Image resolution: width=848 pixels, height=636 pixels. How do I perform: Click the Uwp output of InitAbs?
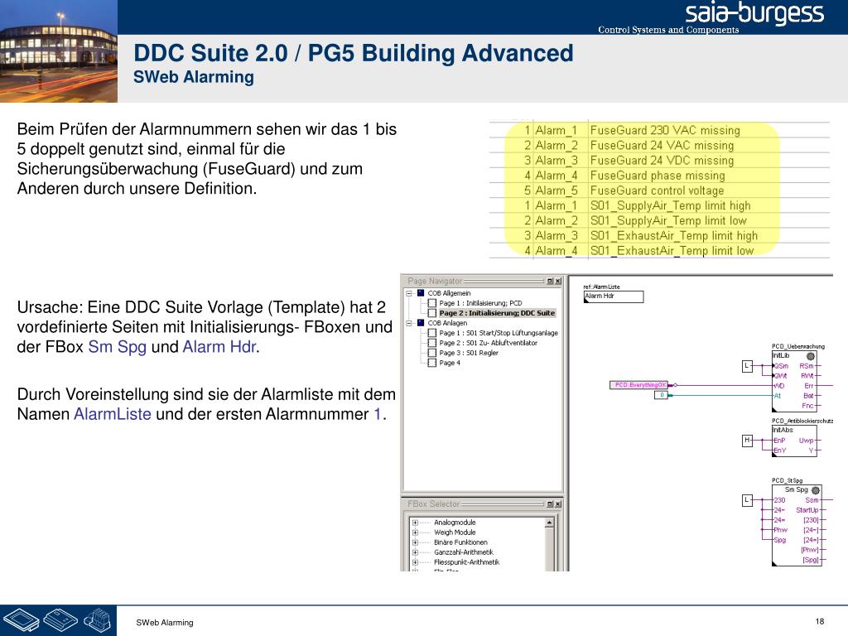[807, 441]
